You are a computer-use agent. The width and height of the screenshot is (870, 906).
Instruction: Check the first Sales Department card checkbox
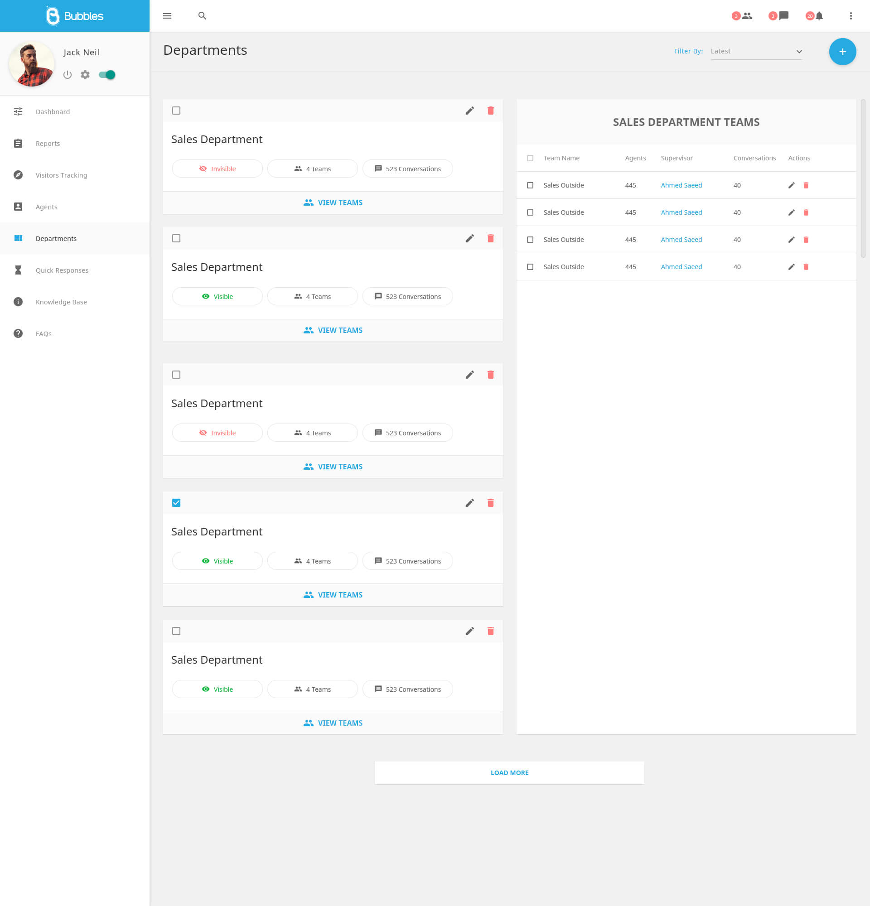[176, 111]
